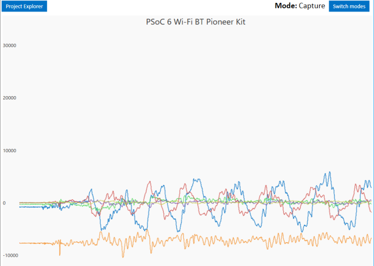Click the Mode: Capture label
This screenshot has width=374, height=266.
click(x=300, y=6)
